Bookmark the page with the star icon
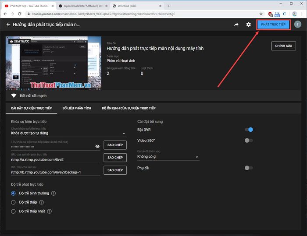This screenshot has height=236, width=307. 261,14
